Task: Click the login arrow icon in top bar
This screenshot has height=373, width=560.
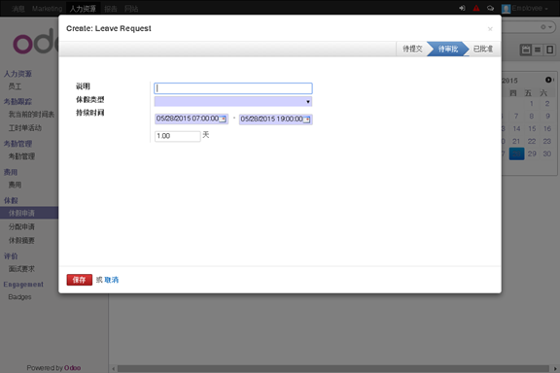Action: (x=462, y=8)
